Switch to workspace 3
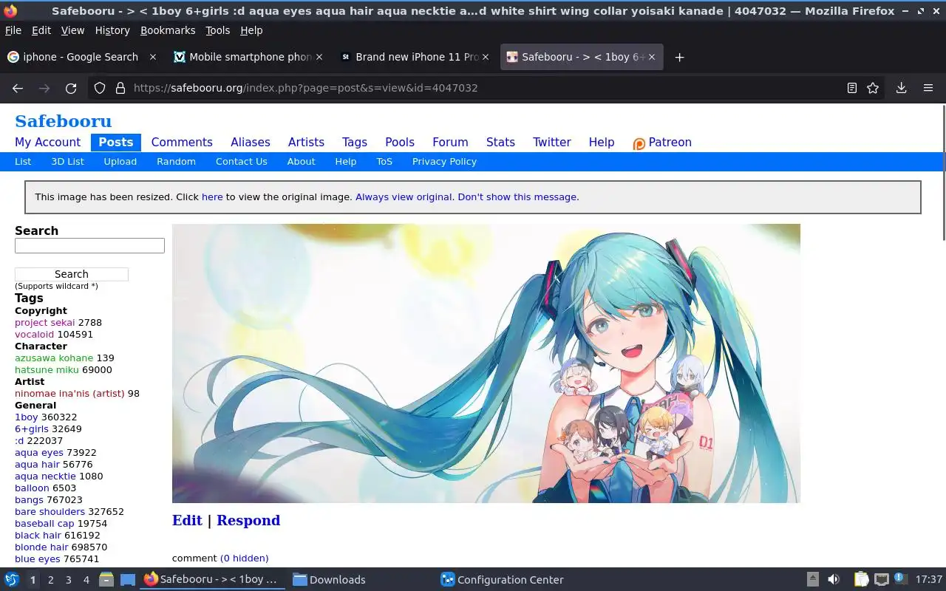Screen dimensions: 946x591 point(68,580)
